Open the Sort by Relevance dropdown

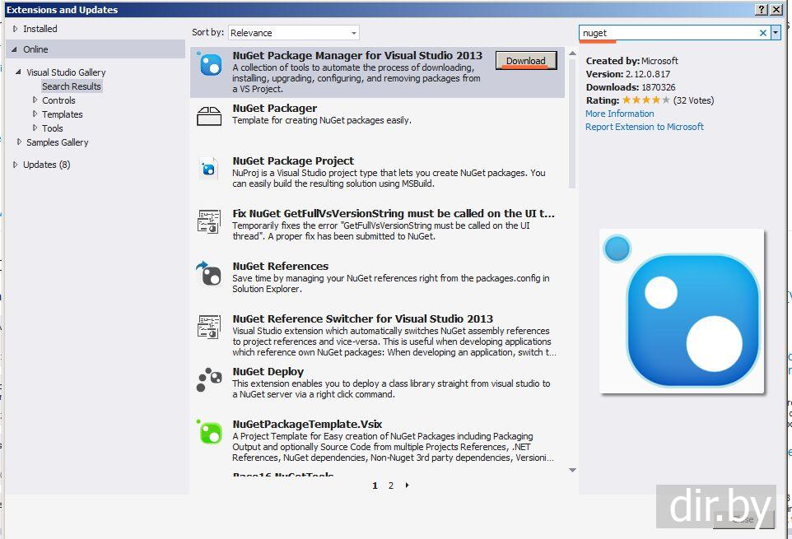click(x=293, y=33)
